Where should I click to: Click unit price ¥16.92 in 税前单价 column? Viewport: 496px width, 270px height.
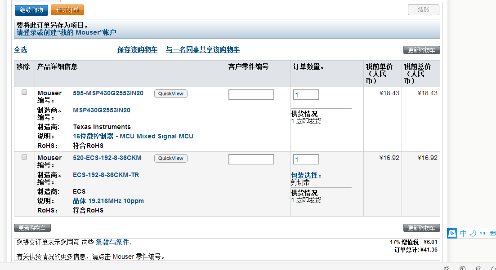[389, 158]
